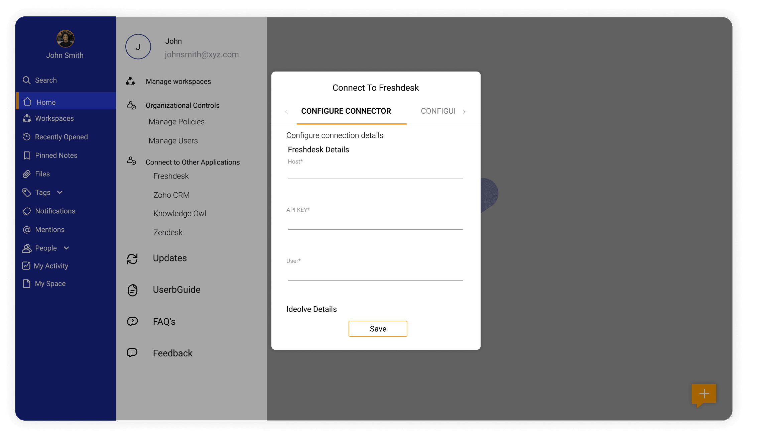This screenshot has width=762, height=435.
Task: Click John Smith's profile picture
Action: [65, 39]
